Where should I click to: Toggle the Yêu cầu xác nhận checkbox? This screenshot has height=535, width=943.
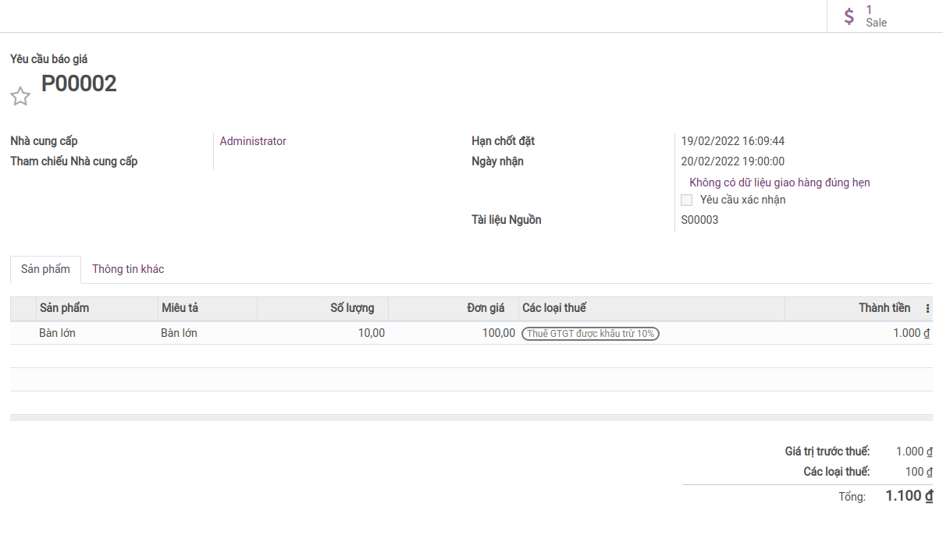[686, 200]
